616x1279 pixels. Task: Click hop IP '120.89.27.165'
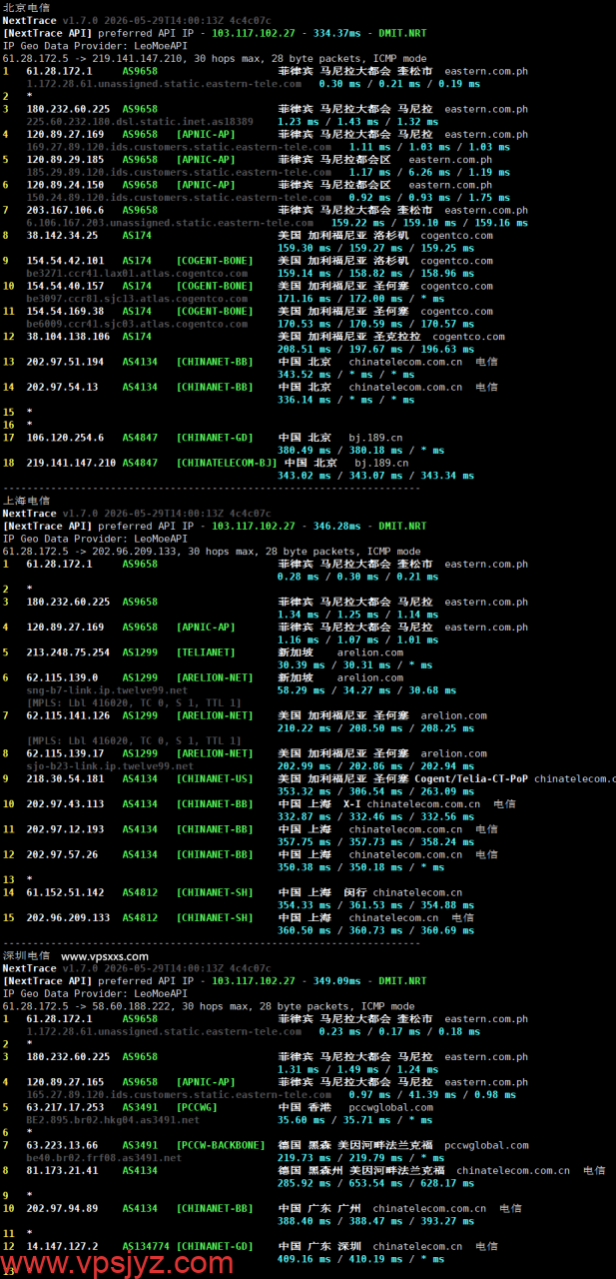tap(65, 1082)
